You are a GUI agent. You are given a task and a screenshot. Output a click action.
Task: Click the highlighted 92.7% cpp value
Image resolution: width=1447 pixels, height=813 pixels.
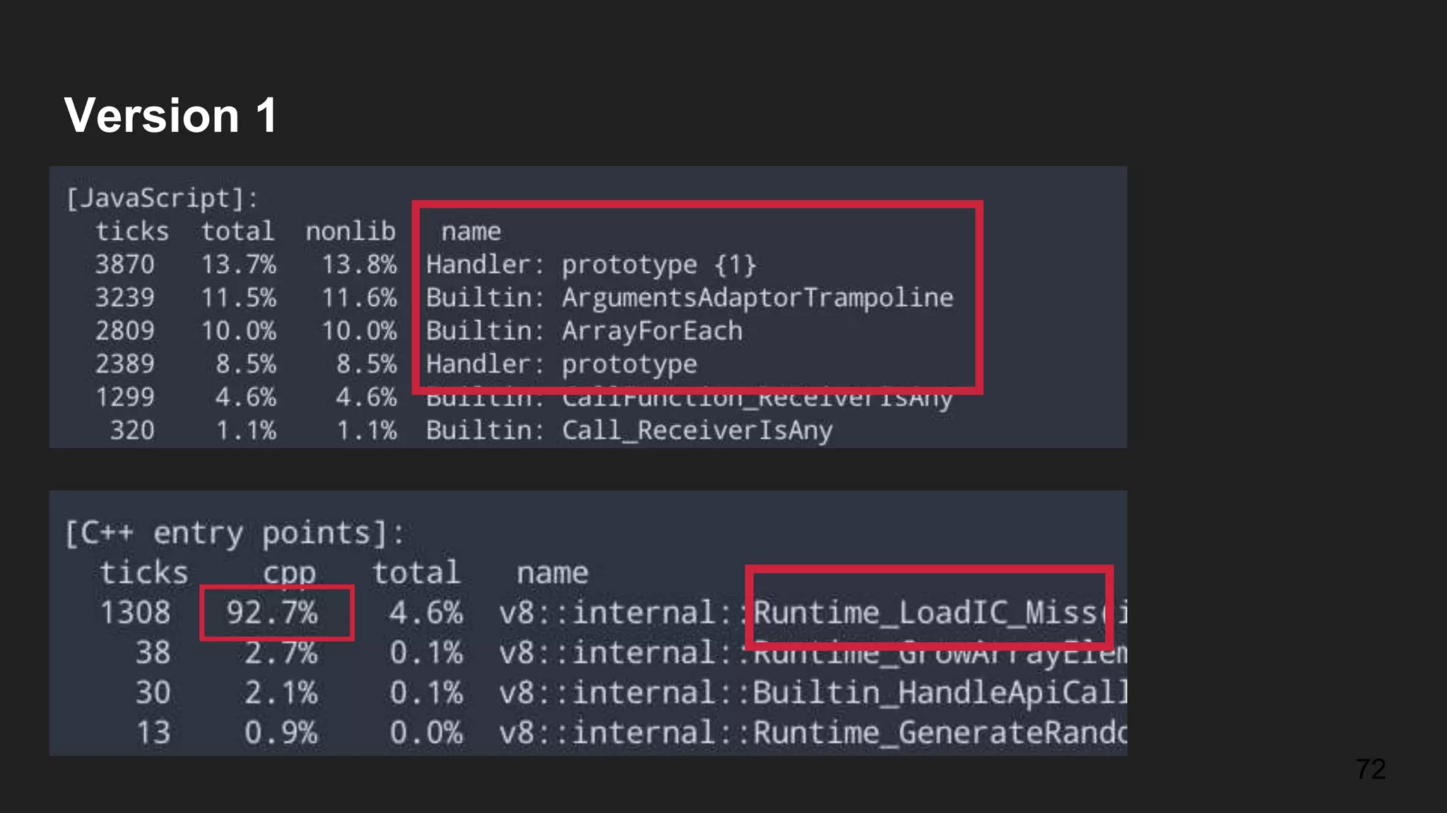click(x=272, y=613)
